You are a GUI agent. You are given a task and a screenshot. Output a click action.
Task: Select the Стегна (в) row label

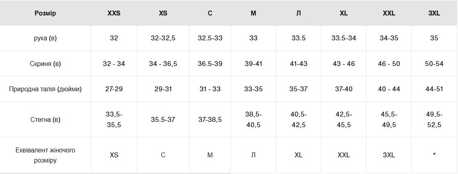click(45, 120)
